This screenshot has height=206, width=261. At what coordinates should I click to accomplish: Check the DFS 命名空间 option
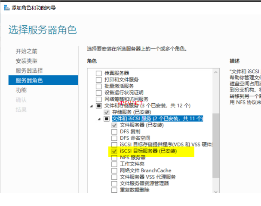[x=114, y=138]
